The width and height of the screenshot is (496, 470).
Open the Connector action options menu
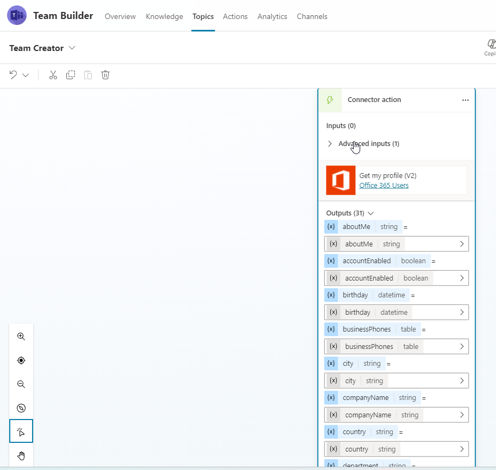(465, 100)
